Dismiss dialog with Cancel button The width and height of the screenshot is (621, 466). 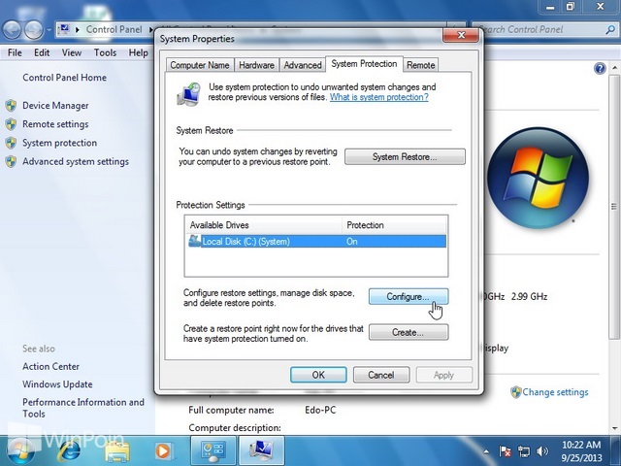381,375
